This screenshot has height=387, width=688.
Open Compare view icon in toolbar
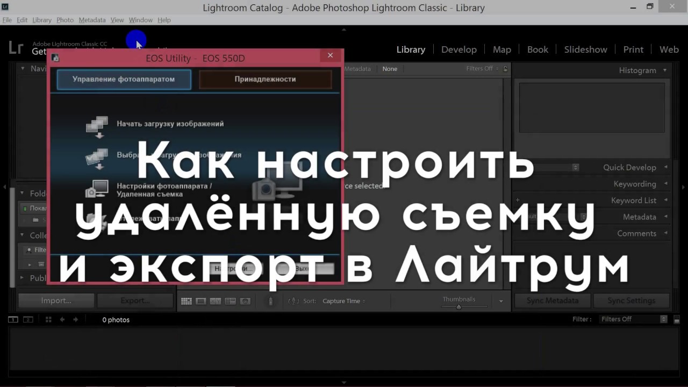(x=216, y=301)
